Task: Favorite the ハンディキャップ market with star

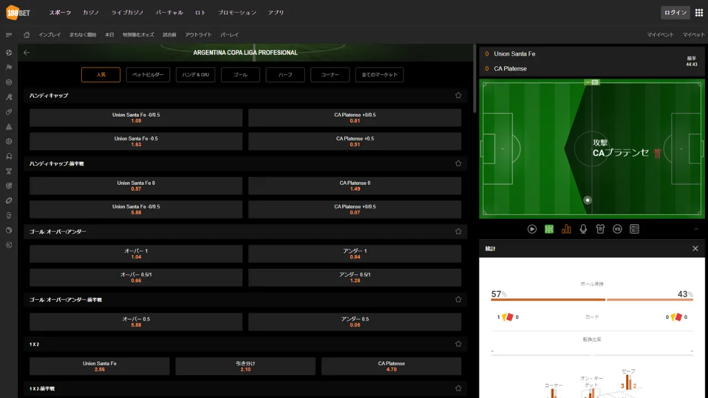Action: pyautogui.click(x=458, y=96)
